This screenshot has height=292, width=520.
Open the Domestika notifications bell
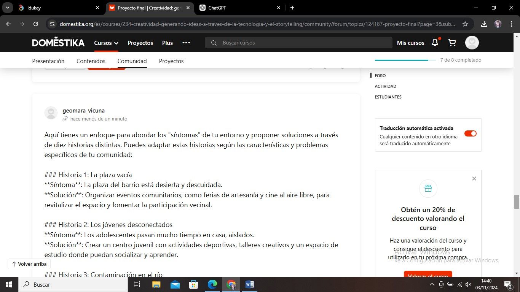434,43
